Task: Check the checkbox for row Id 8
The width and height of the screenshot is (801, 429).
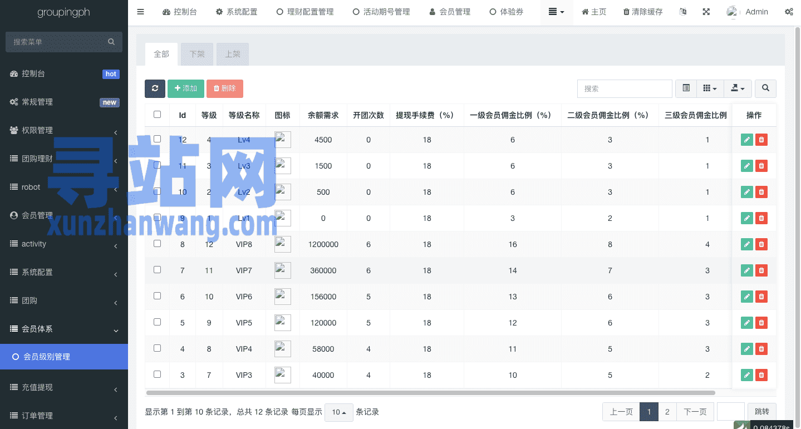Action: pyautogui.click(x=157, y=243)
